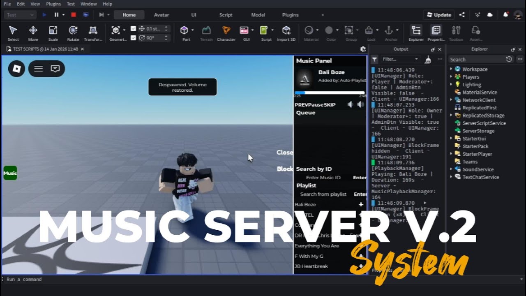Open Explorer search history clock icon
This screenshot has height=296, width=526.
[509, 59]
